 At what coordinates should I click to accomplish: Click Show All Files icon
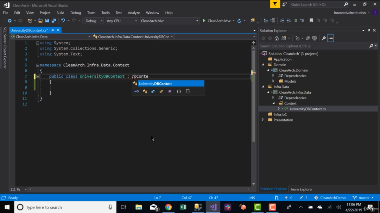click(x=314, y=38)
